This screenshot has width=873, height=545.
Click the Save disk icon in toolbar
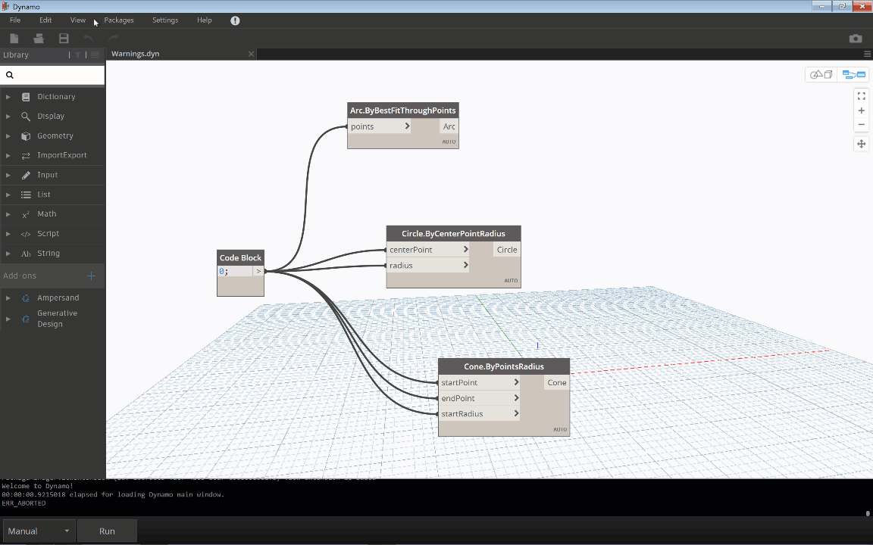point(64,39)
